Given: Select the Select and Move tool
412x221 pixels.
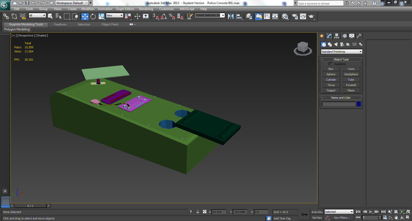Looking at the screenshot, I should [x=85, y=16].
